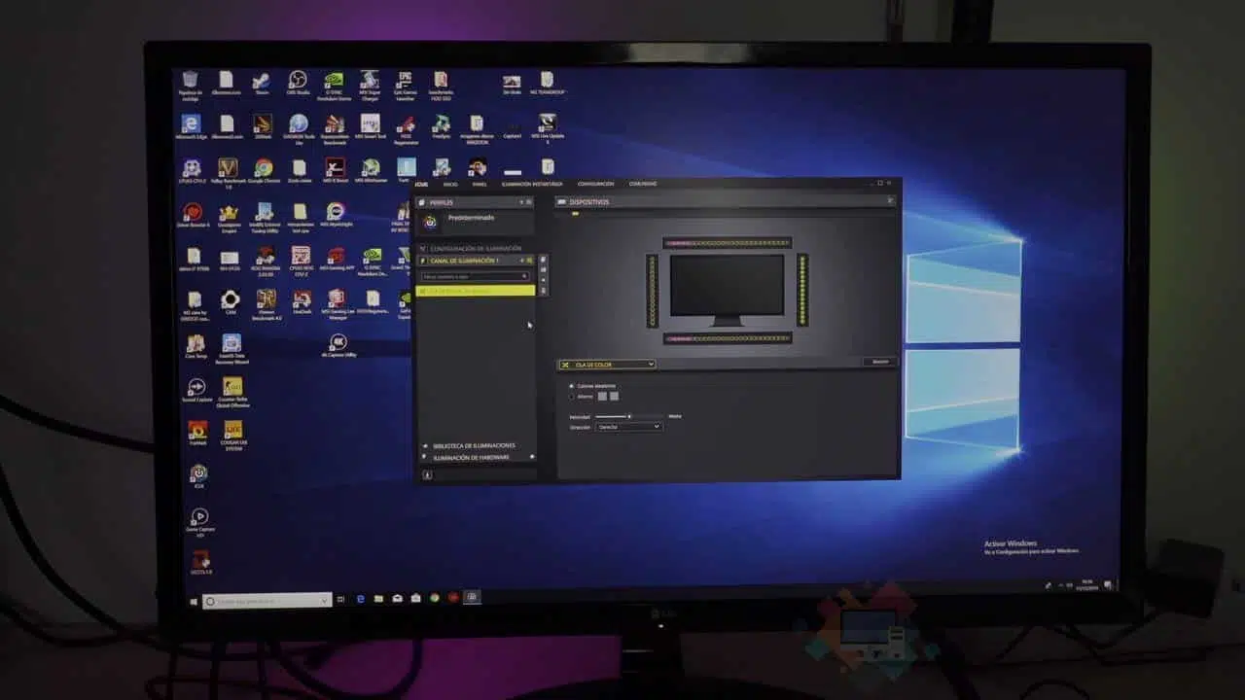Viewport: 1245px width, 700px height.
Task: Select the Colores aleatorios radio option
Action: coord(572,386)
